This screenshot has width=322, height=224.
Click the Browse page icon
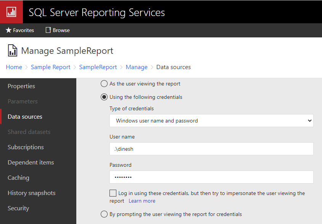[48, 30]
